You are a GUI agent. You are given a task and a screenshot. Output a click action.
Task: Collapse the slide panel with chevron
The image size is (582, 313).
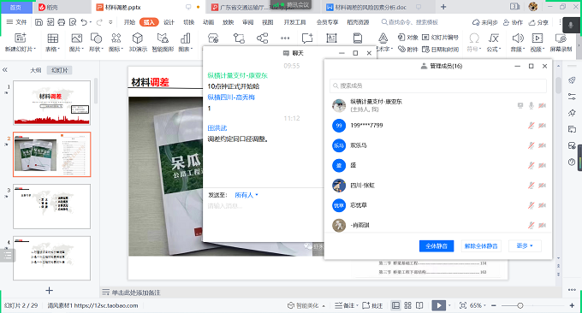(5, 70)
